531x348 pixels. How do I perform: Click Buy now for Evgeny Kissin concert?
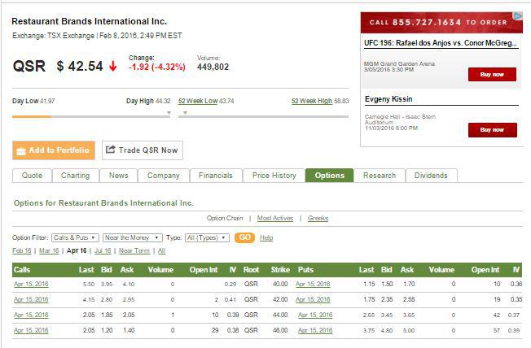pos(492,129)
